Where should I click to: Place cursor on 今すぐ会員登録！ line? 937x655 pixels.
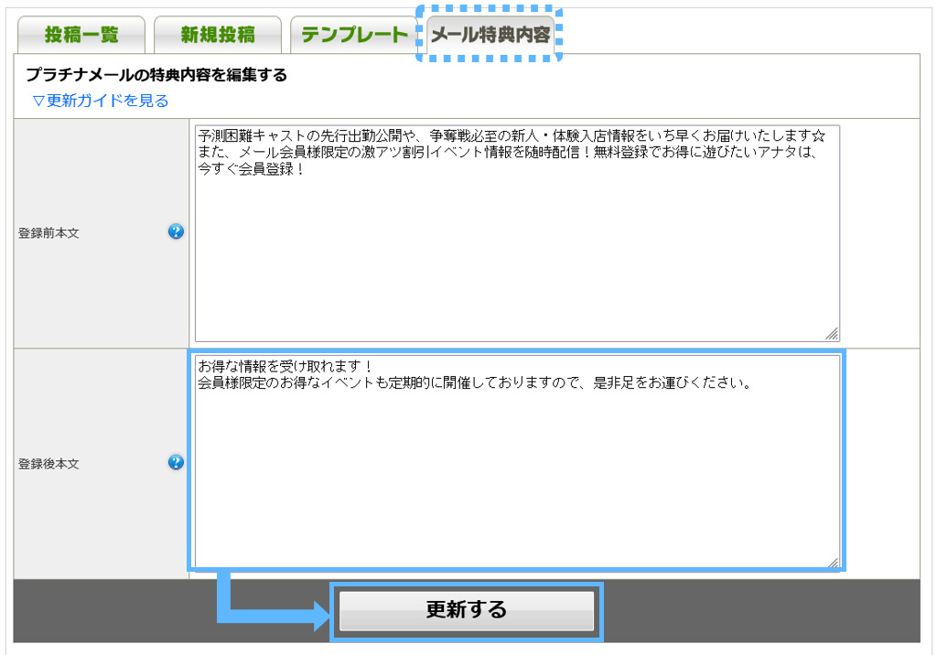pos(252,169)
